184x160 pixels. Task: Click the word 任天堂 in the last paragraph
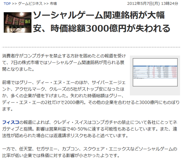(x=25, y=149)
